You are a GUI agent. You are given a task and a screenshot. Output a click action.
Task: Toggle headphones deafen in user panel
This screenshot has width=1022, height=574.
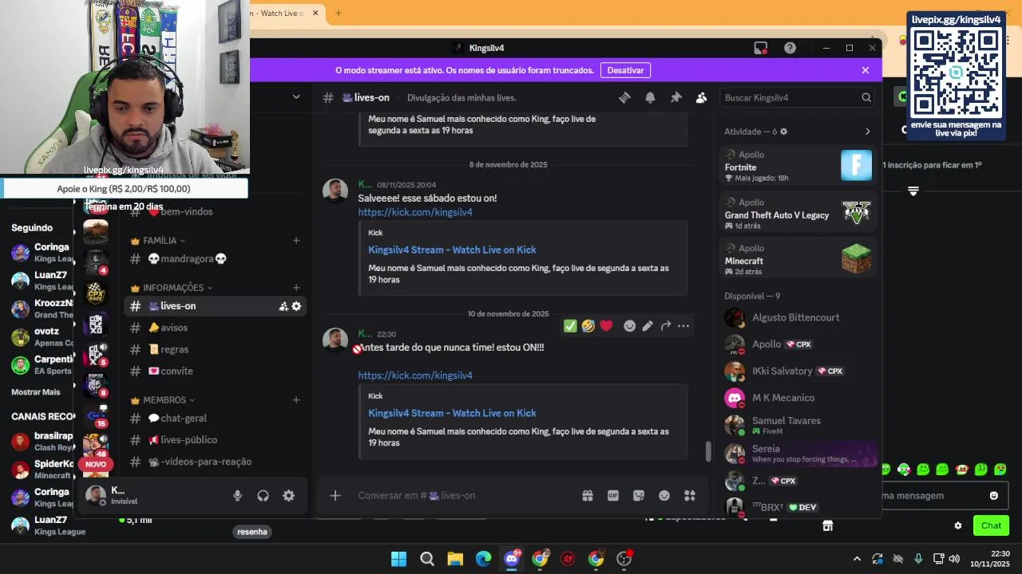pos(263,496)
